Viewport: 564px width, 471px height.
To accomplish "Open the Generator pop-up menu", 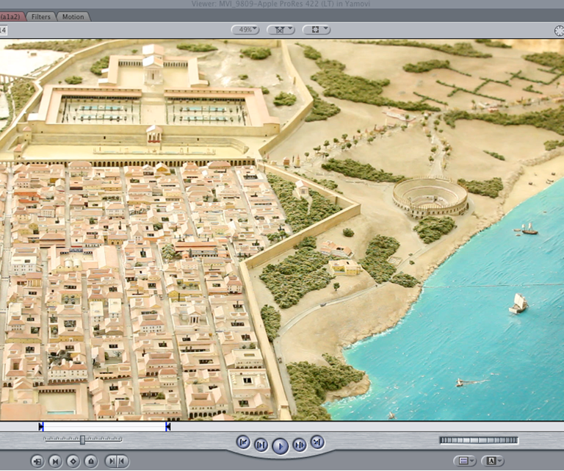I will pos(492,461).
